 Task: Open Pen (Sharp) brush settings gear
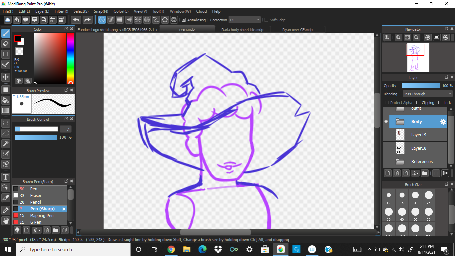click(64, 209)
